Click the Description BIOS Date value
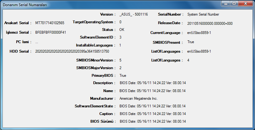This screenshot has width=255, height=130. tap(153, 83)
